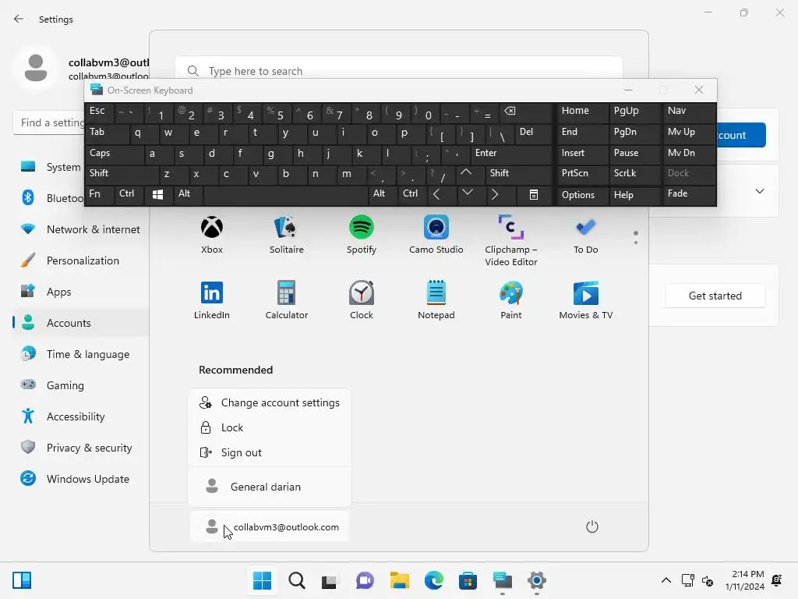Click the Start menu power button
Viewport: 798px width, 599px height.
pyautogui.click(x=592, y=526)
